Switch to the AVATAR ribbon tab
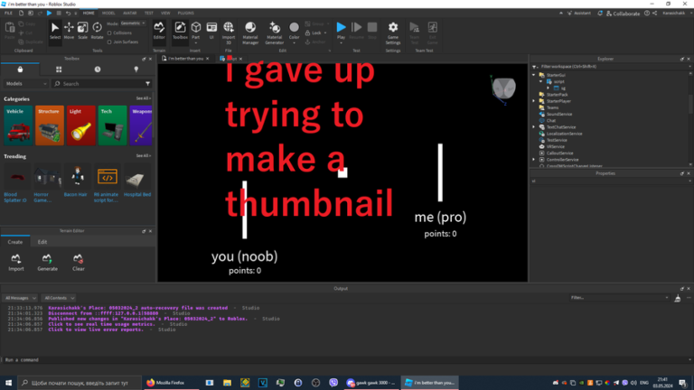Viewport: 694px width, 390px height. coord(130,14)
